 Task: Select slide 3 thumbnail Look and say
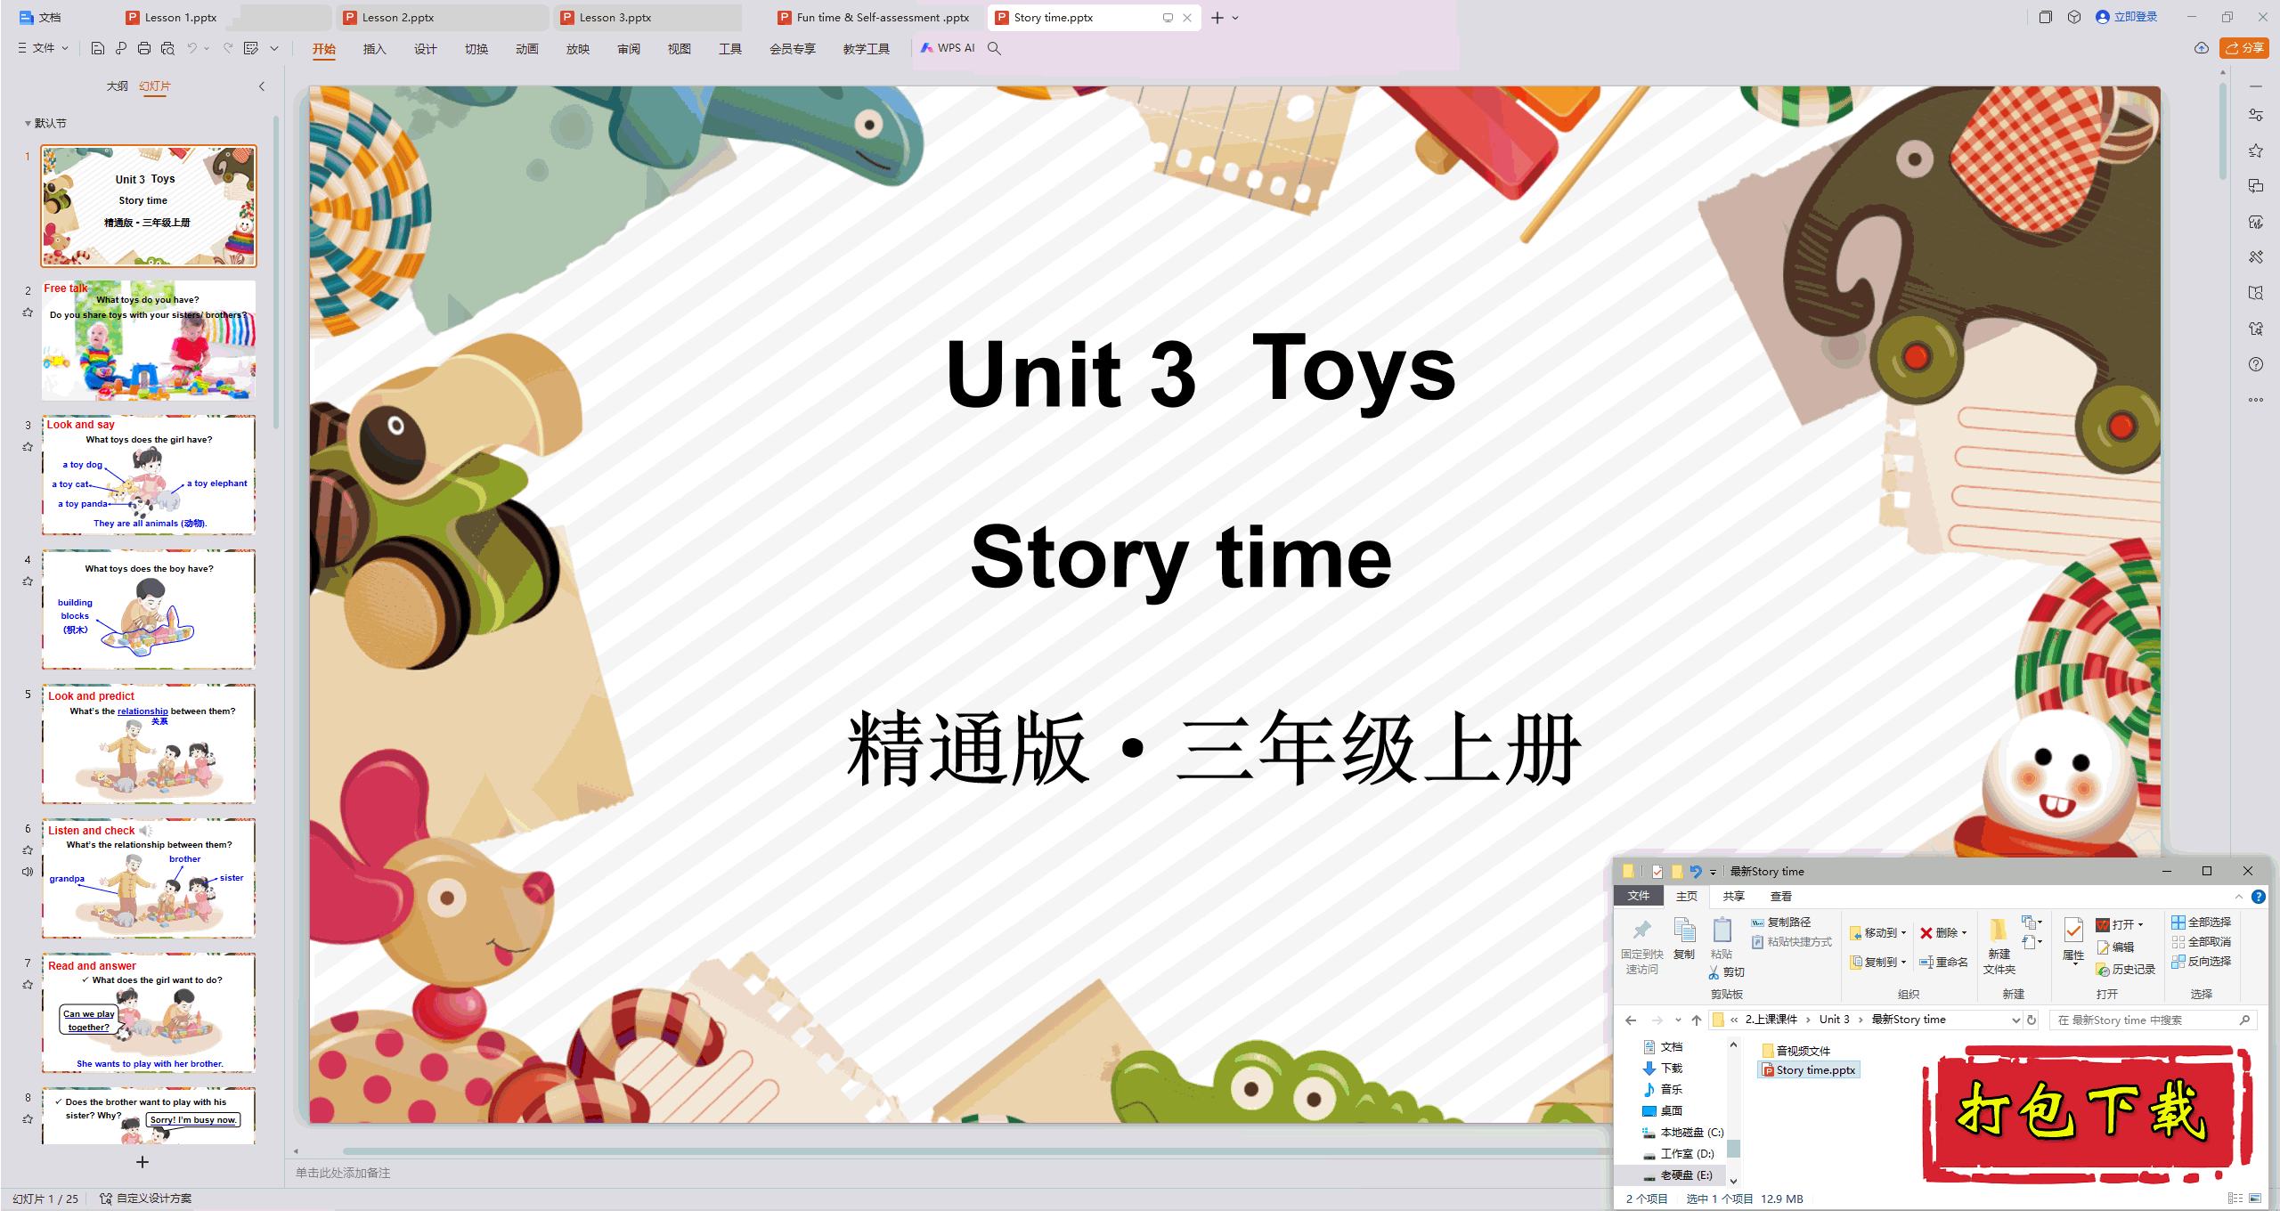click(149, 475)
